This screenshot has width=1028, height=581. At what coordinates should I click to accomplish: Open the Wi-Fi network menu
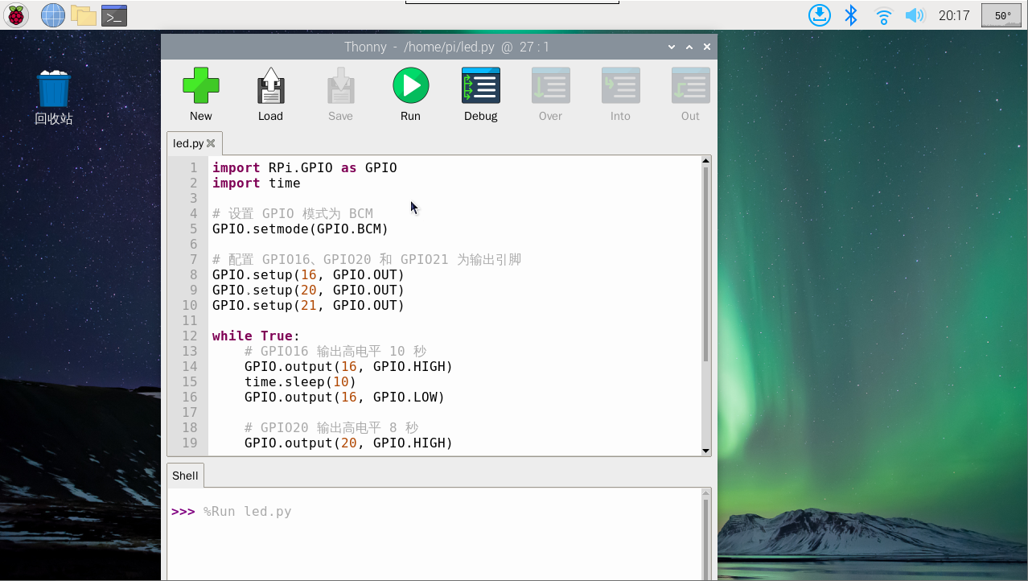coord(883,15)
